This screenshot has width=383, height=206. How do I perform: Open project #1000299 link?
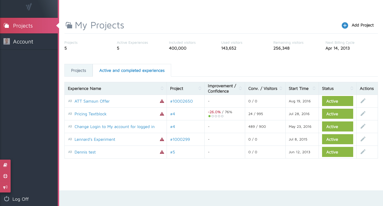point(180,139)
